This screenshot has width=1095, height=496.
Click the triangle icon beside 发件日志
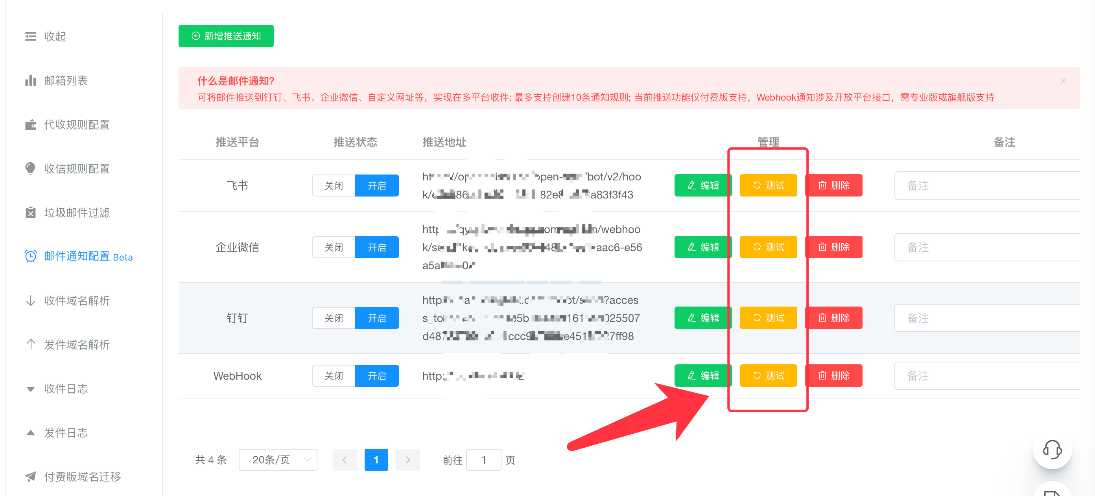31,433
